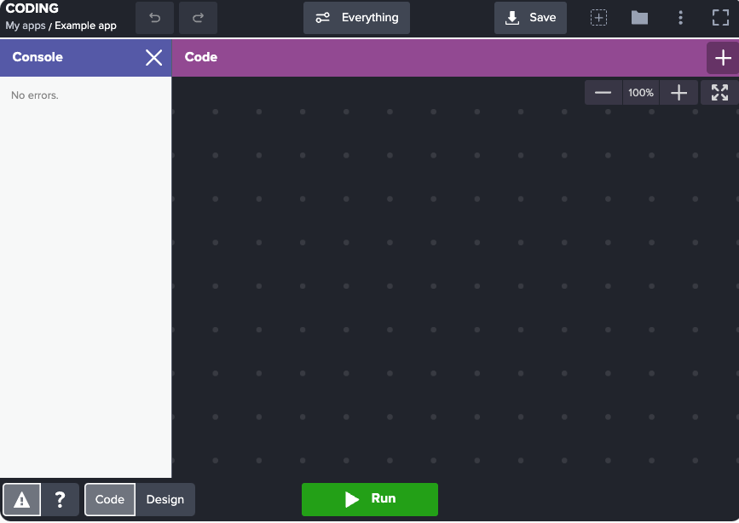Redo the last action

(198, 17)
